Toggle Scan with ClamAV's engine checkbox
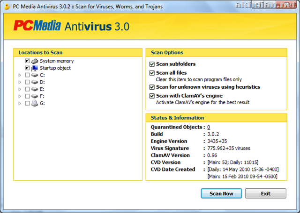 152,96
